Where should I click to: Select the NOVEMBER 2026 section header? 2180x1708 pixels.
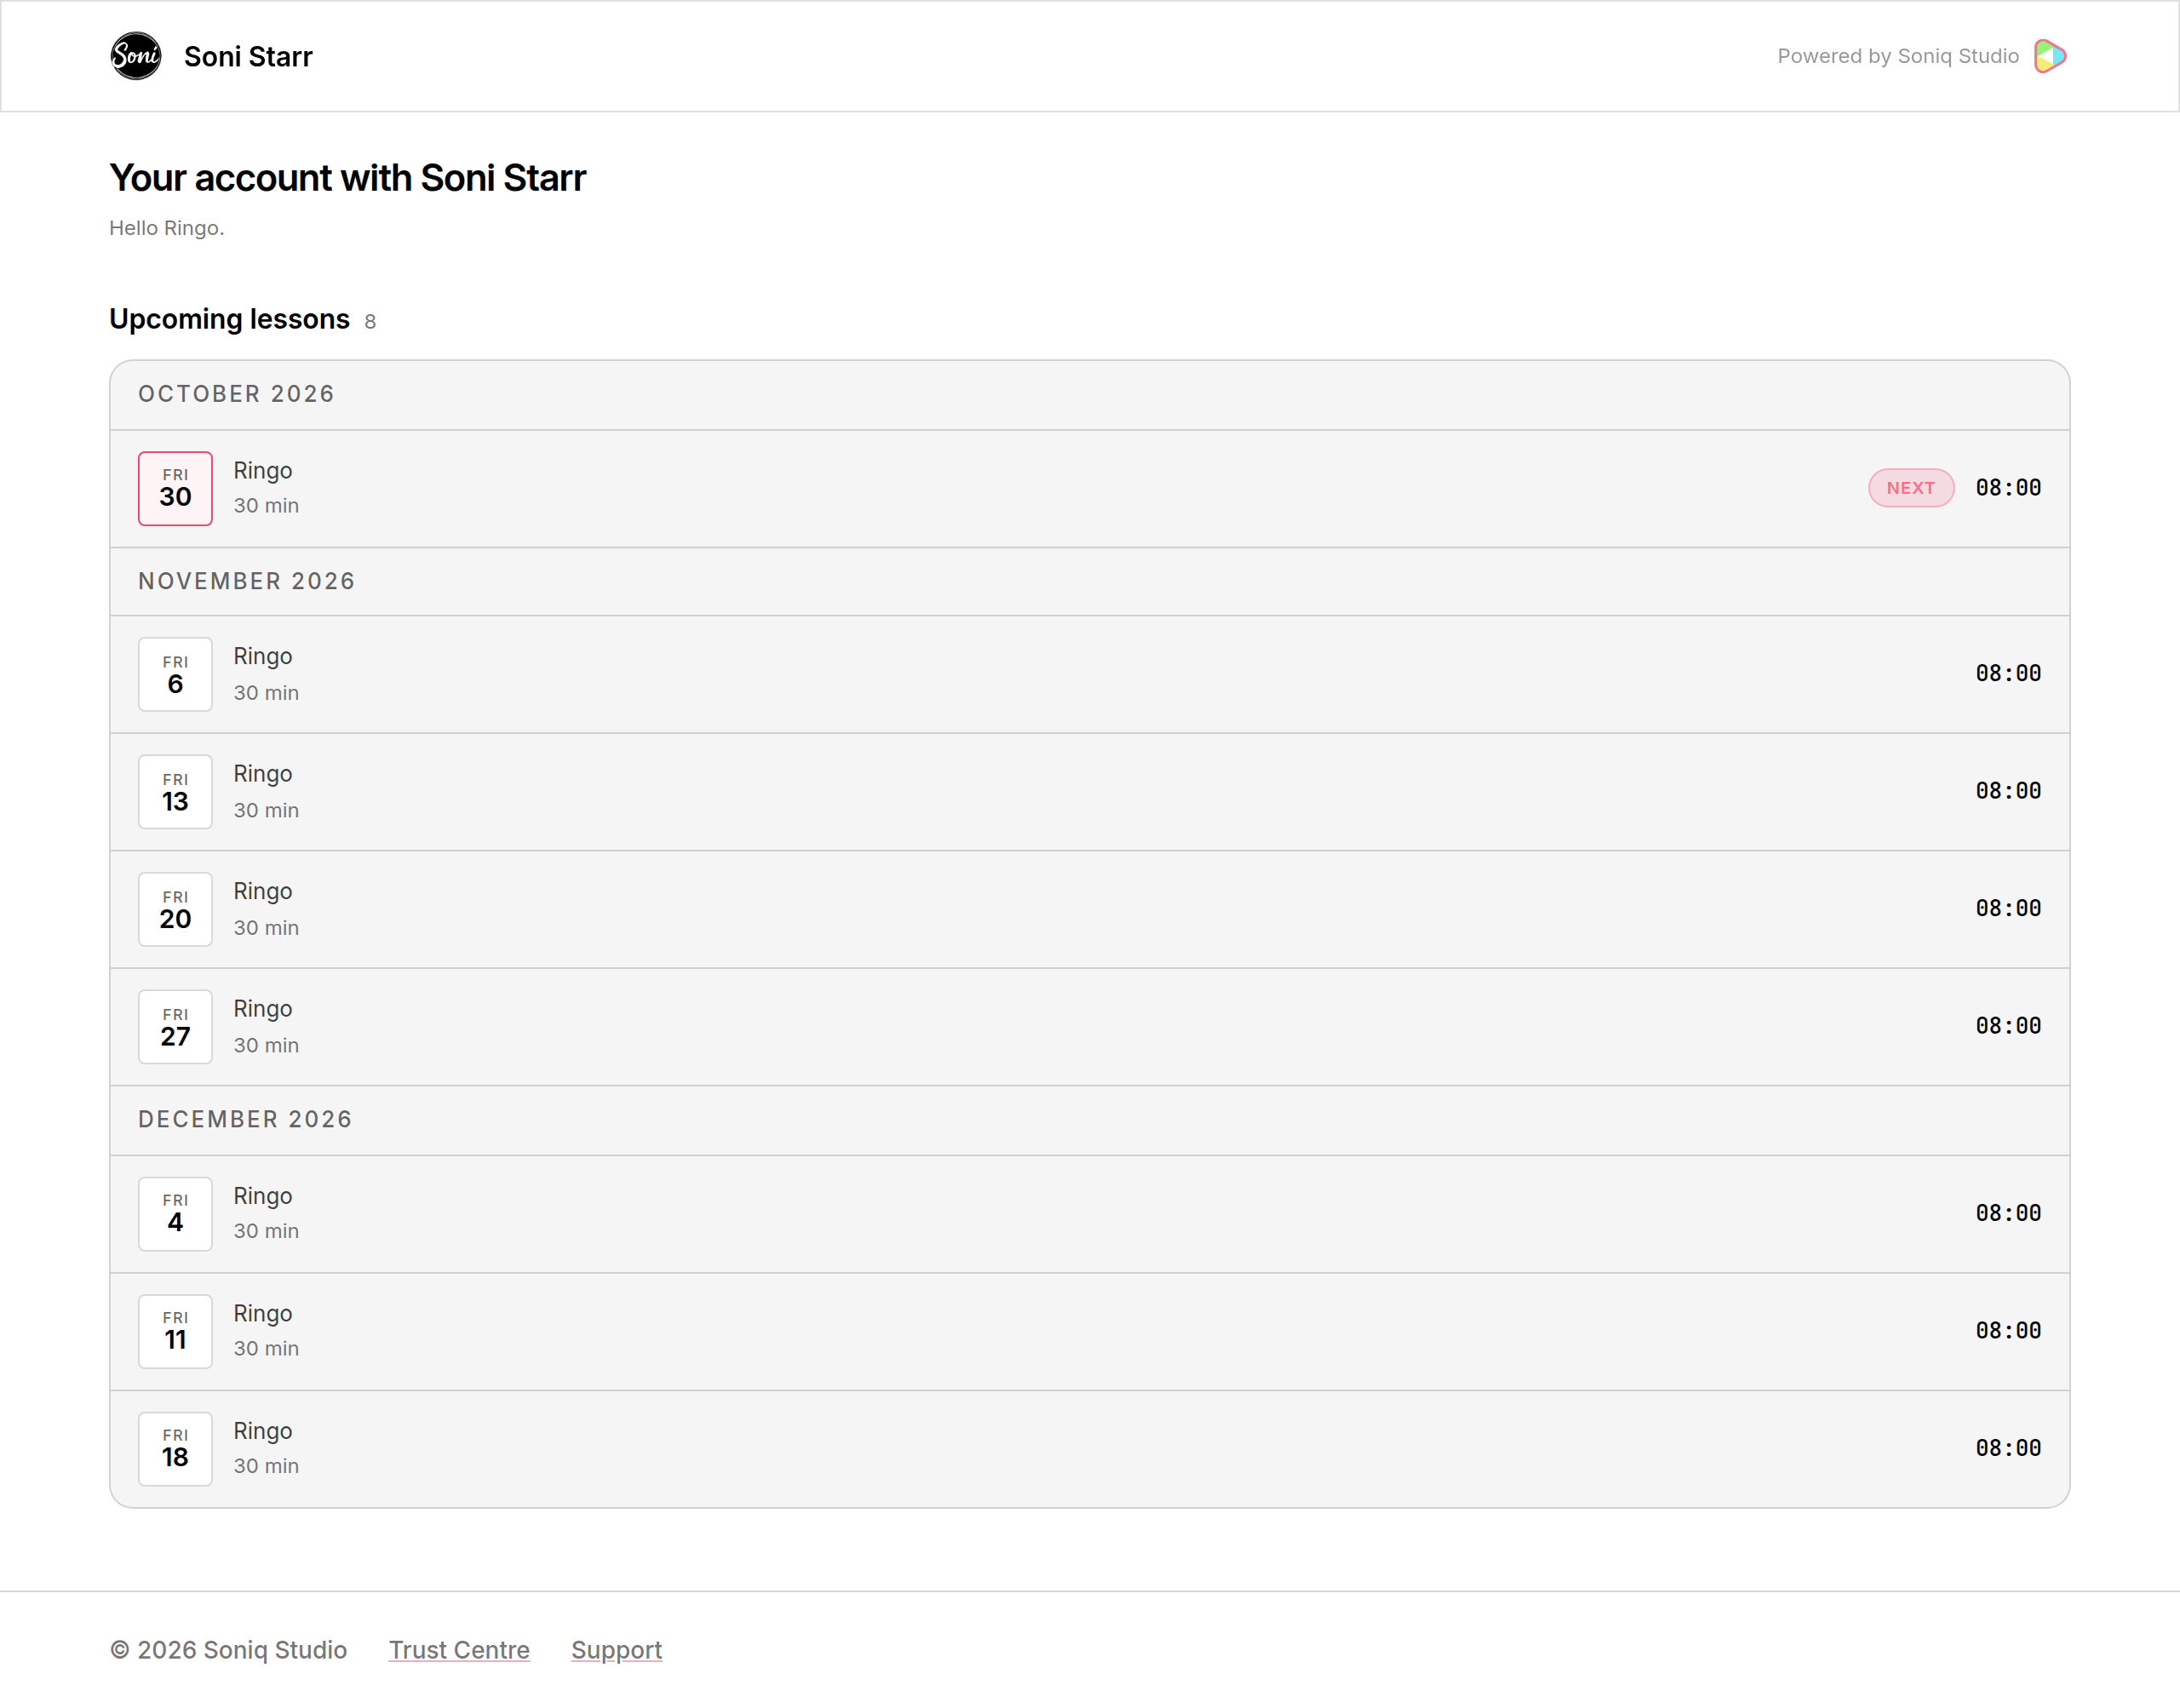coord(1090,581)
